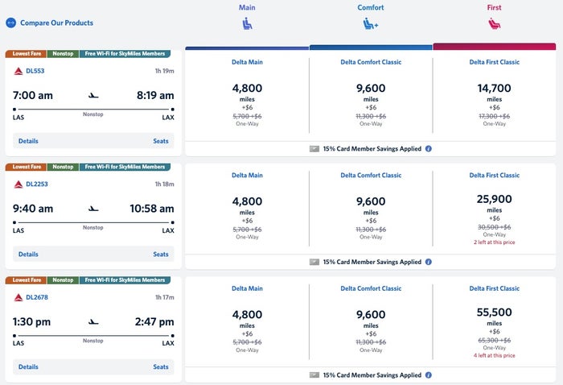Click the First cabin seat icon
The width and height of the screenshot is (563, 385).
tap(495, 24)
